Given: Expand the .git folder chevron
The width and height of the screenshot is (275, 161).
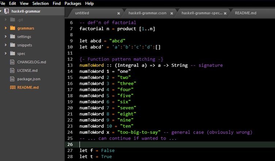Looking at the screenshot, I should (x=5, y=20).
